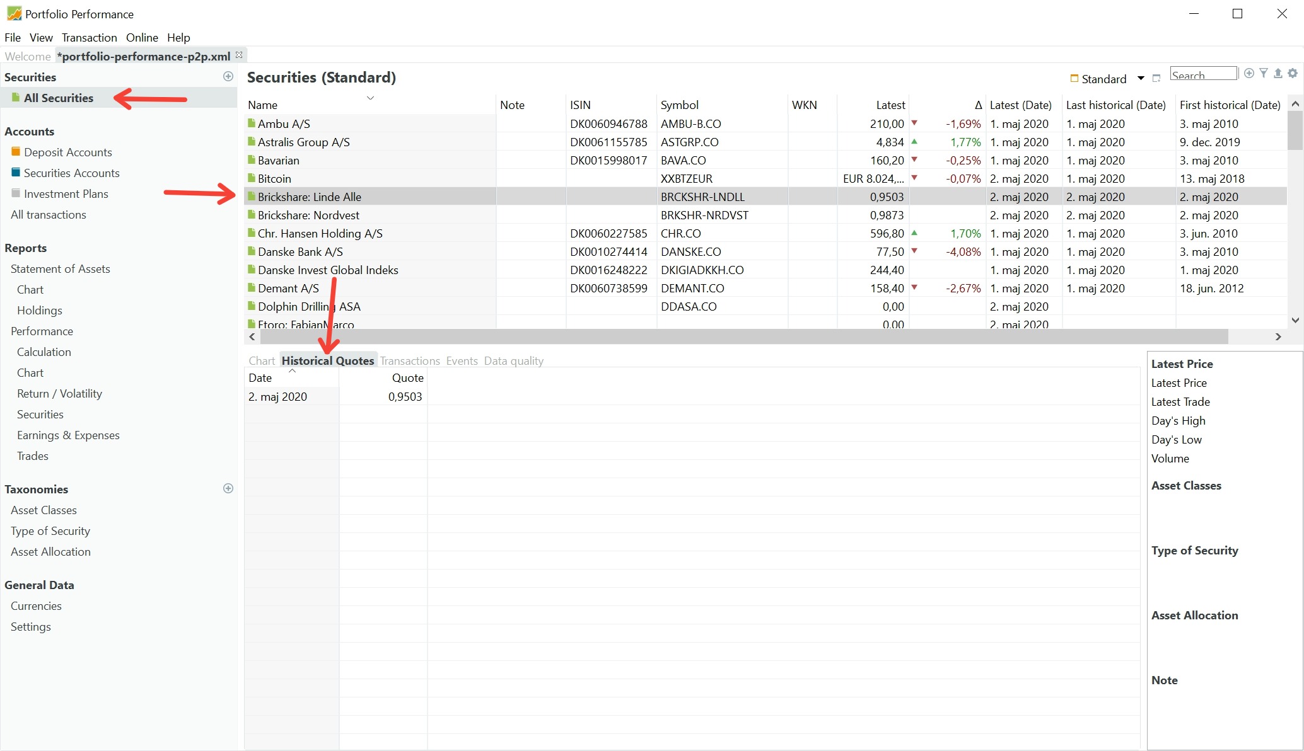Image resolution: width=1304 pixels, height=751 pixels.
Task: Close the portfolio-performance-p2p.xml tab
Action: [239, 55]
